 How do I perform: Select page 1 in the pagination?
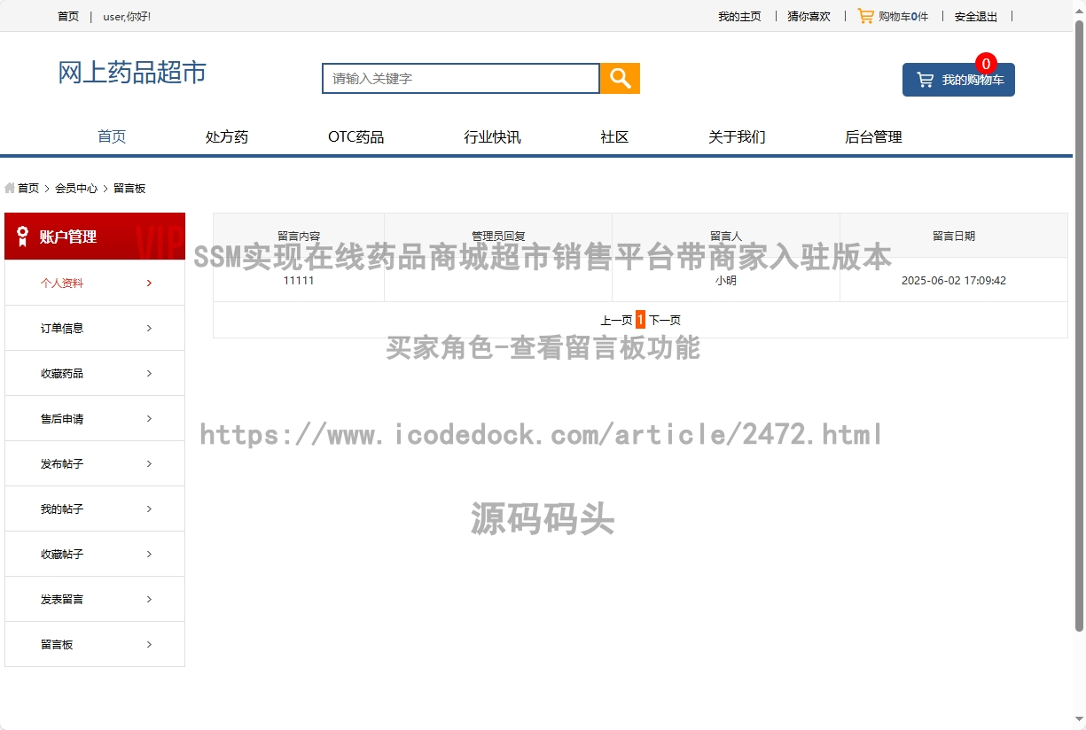[x=640, y=321]
